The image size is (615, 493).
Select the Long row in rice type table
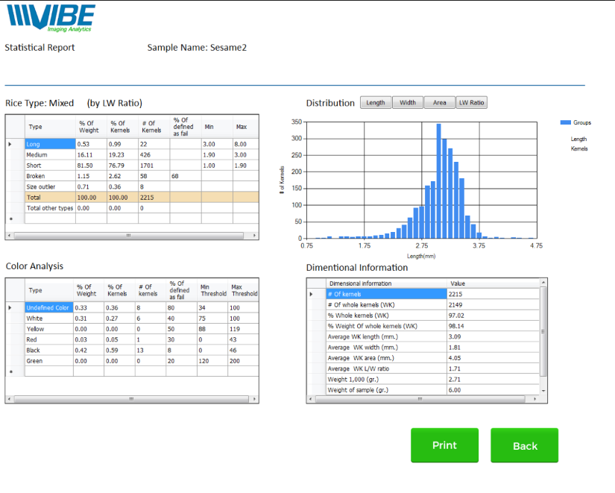click(50, 144)
